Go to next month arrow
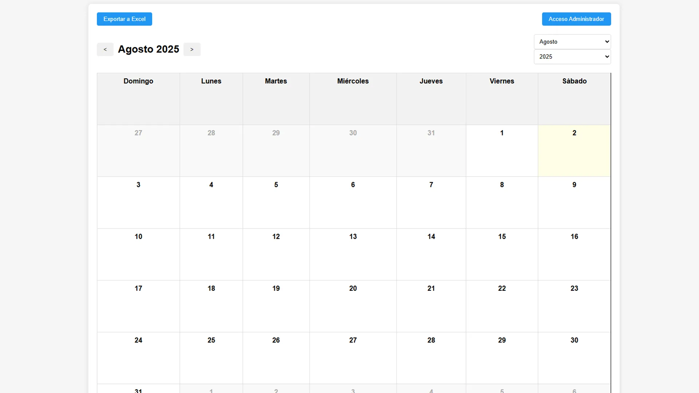 tap(192, 49)
